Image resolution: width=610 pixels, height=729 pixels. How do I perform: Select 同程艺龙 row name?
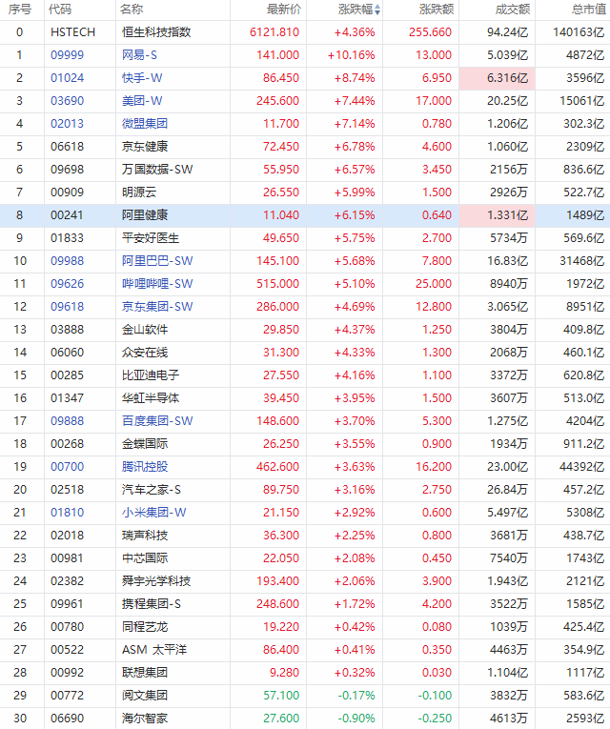pyautogui.click(x=145, y=627)
